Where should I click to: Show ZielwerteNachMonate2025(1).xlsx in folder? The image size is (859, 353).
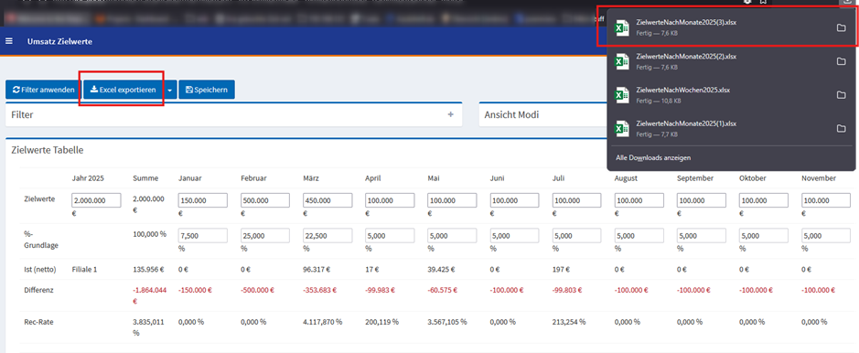(x=841, y=128)
